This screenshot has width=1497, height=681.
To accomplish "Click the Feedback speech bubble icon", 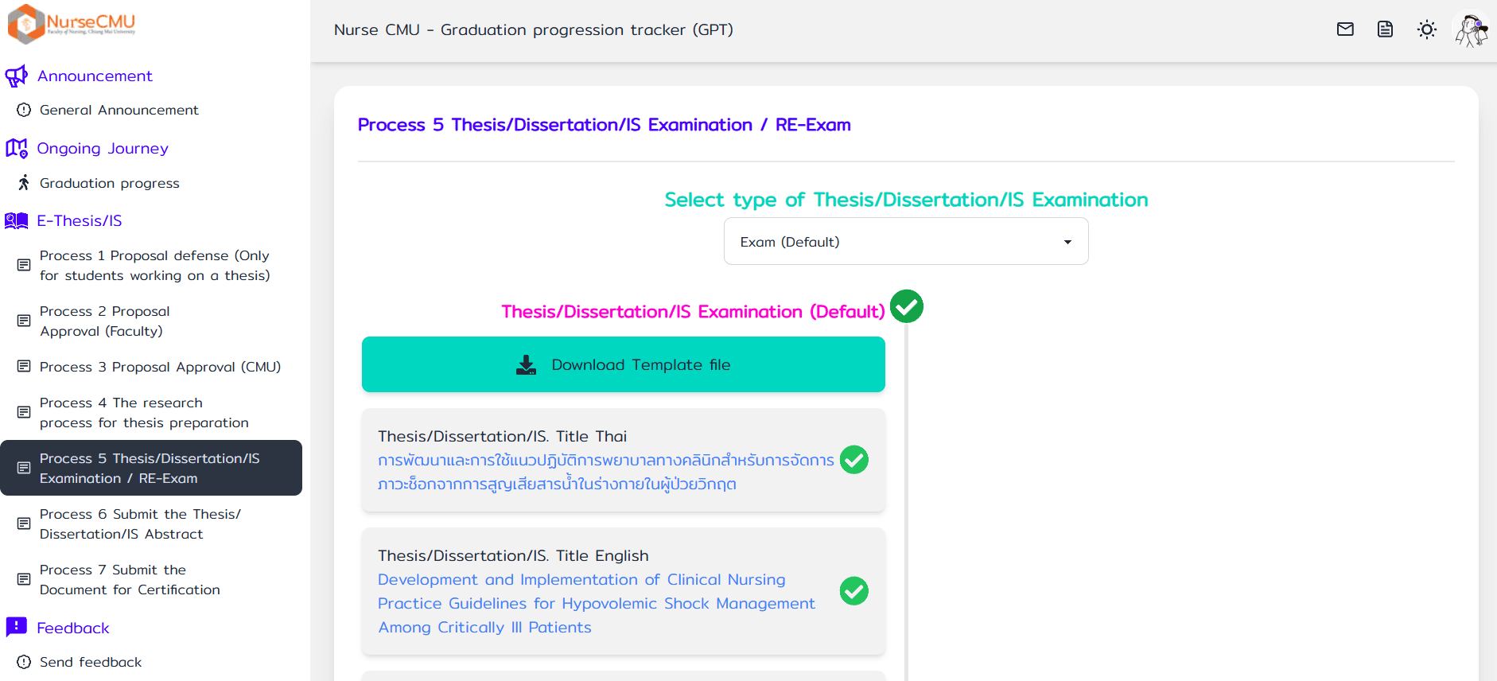I will 16,628.
